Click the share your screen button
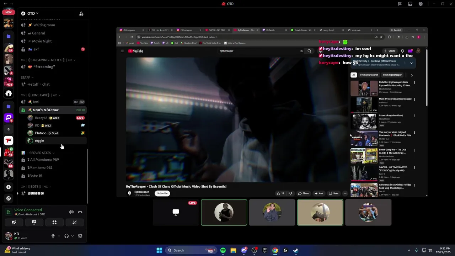This screenshot has width=455, height=256. pos(34,222)
